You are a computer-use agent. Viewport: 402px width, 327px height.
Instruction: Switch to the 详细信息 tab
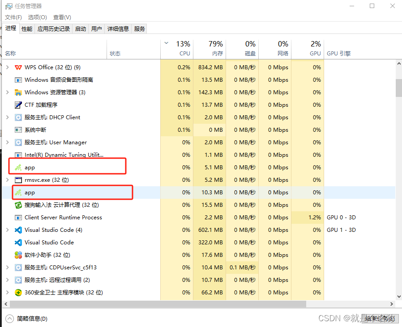coord(118,29)
